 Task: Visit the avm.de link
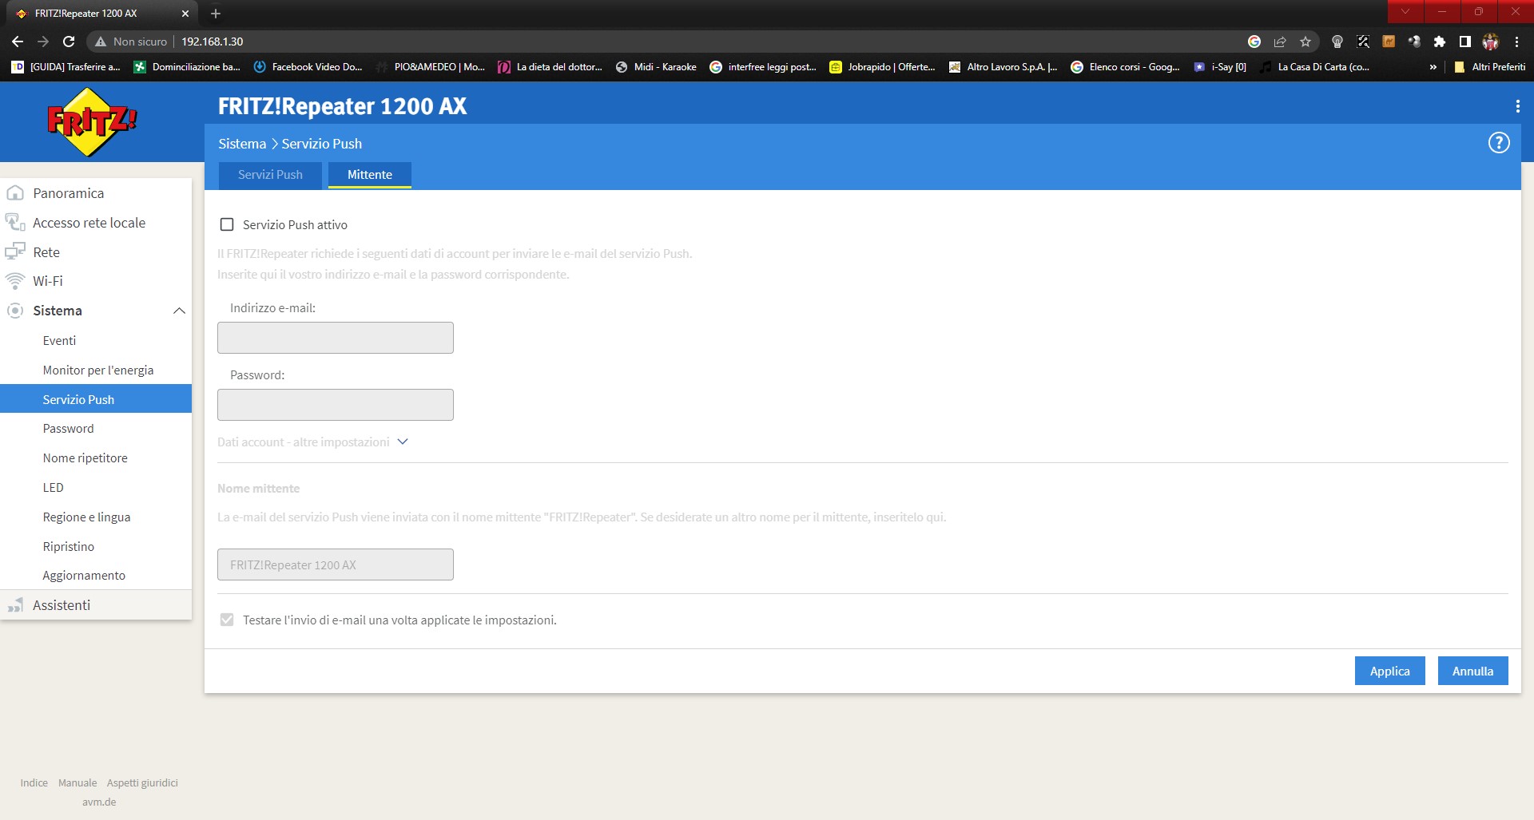[x=99, y=802]
